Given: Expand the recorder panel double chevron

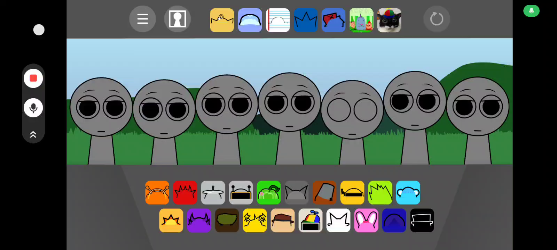Looking at the screenshot, I should (x=33, y=134).
